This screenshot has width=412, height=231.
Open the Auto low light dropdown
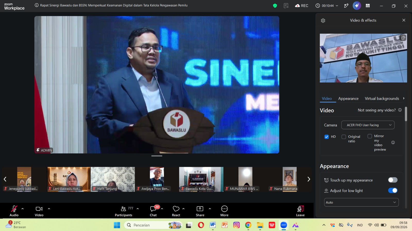[361, 202]
